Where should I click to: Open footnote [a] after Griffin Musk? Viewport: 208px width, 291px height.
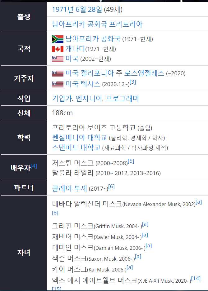(x=145, y=224)
